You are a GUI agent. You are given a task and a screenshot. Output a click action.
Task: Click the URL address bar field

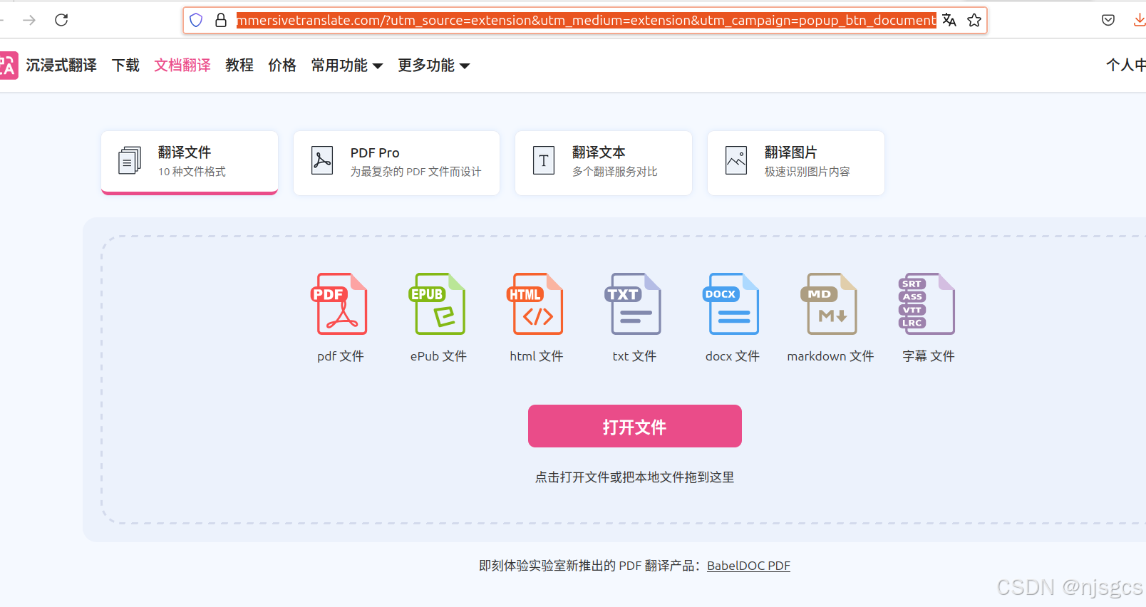(x=586, y=20)
